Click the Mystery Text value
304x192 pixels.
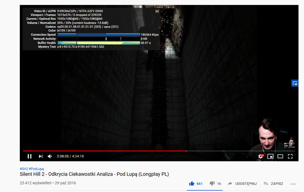(80, 47)
